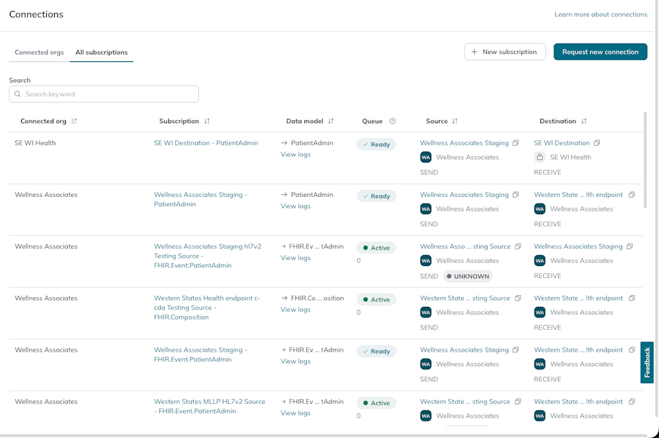The height and width of the screenshot is (438, 659).
Task: Open Western States Health endpoint c-cda subscription
Action: pyautogui.click(x=207, y=308)
